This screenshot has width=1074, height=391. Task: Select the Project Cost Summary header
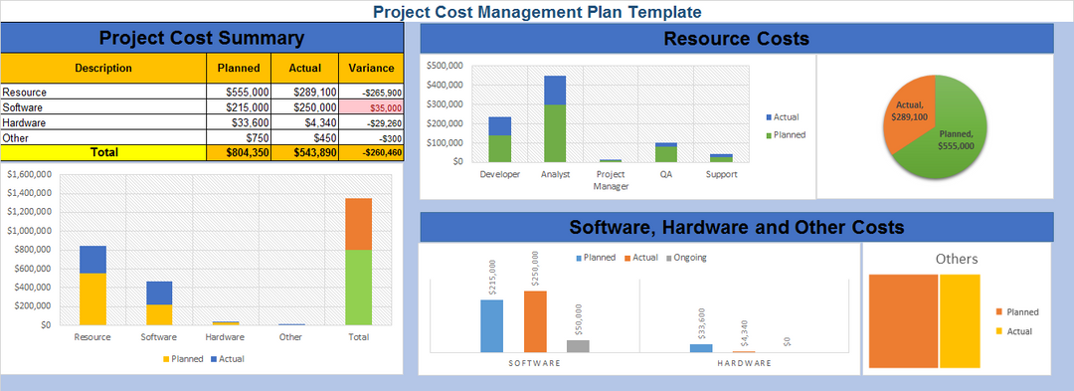coord(201,38)
